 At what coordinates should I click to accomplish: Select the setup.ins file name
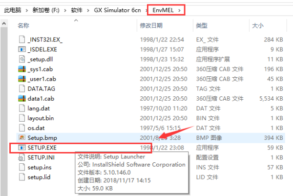point(40,167)
